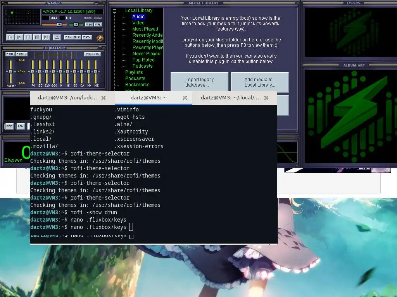Click the Elapsed time label
The height and width of the screenshot is (297, 397).
pyautogui.click(x=14, y=160)
